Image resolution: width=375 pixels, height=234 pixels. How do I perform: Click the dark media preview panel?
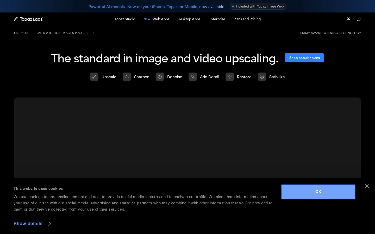click(187, 138)
